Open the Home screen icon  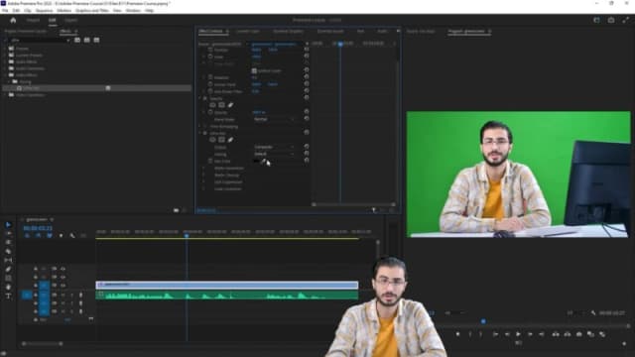13,20
